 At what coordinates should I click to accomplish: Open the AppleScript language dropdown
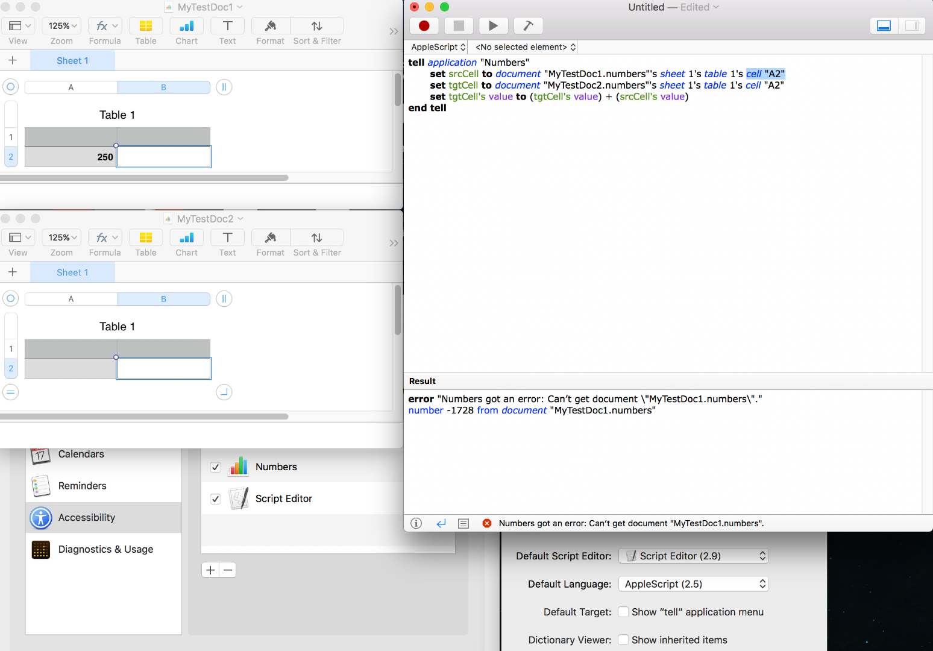438,47
